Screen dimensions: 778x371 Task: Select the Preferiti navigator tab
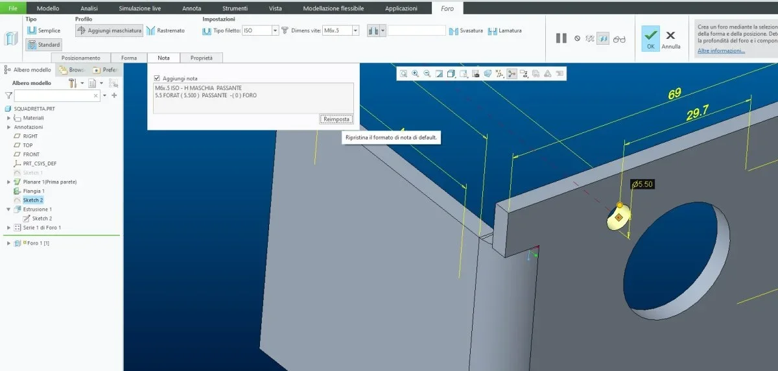click(x=106, y=69)
